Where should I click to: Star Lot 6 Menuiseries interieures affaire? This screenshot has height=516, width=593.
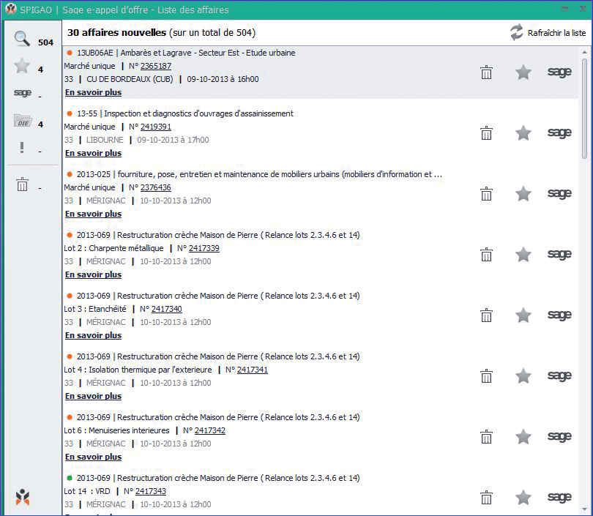point(523,437)
